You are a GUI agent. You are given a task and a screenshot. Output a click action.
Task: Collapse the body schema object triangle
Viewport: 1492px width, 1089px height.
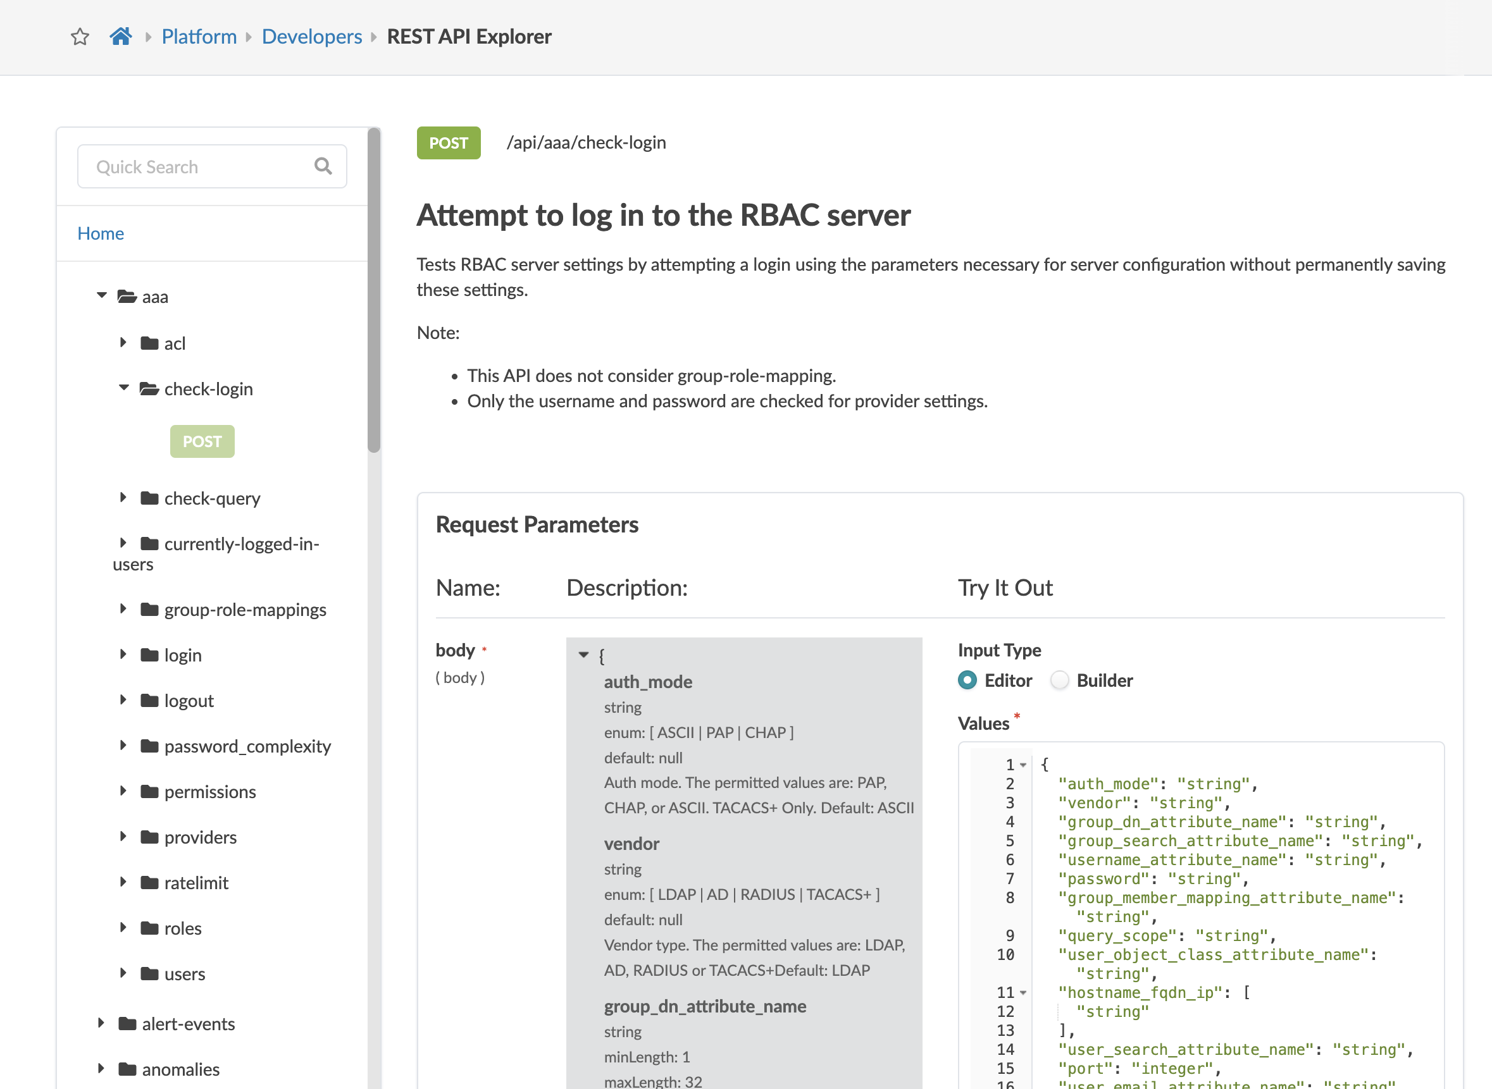pyautogui.click(x=583, y=655)
